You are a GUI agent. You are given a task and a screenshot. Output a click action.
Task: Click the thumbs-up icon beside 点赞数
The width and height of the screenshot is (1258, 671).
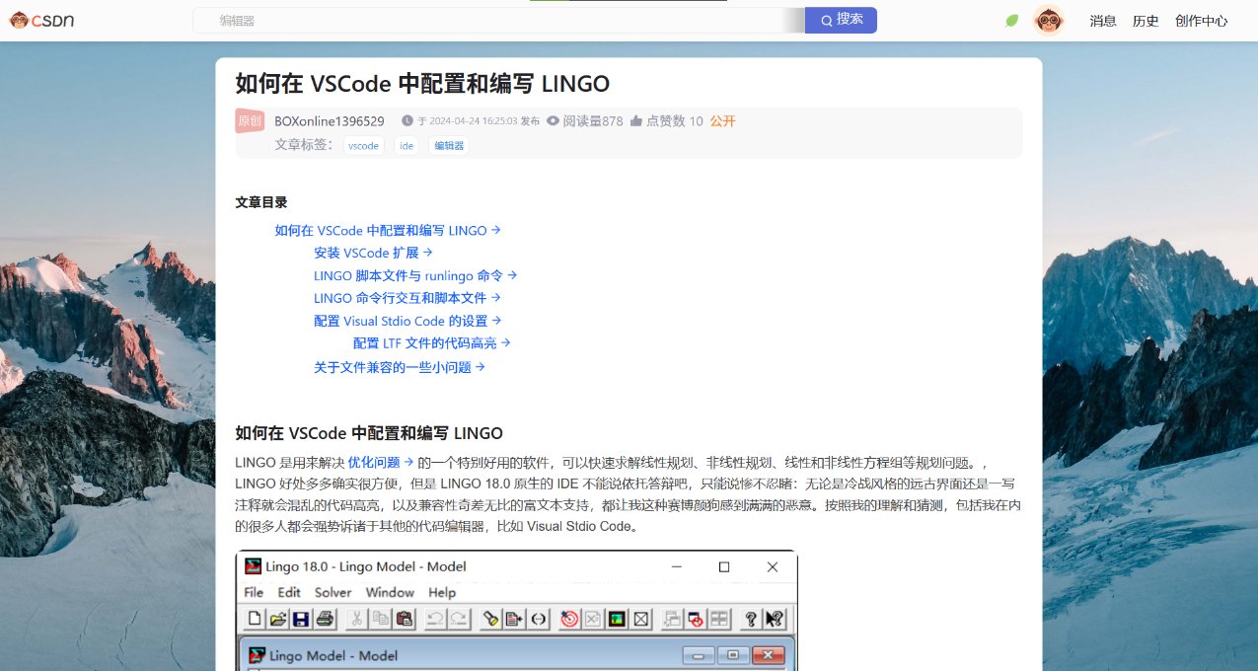point(635,121)
